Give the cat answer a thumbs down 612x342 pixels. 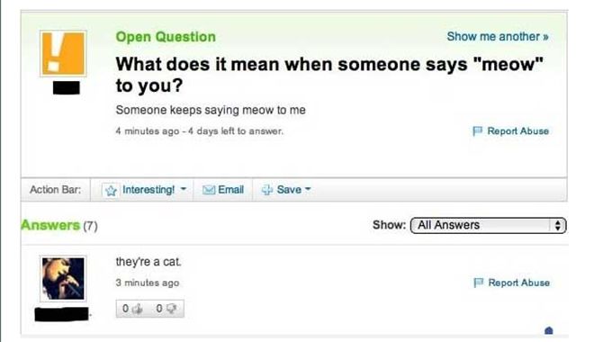[x=171, y=309]
